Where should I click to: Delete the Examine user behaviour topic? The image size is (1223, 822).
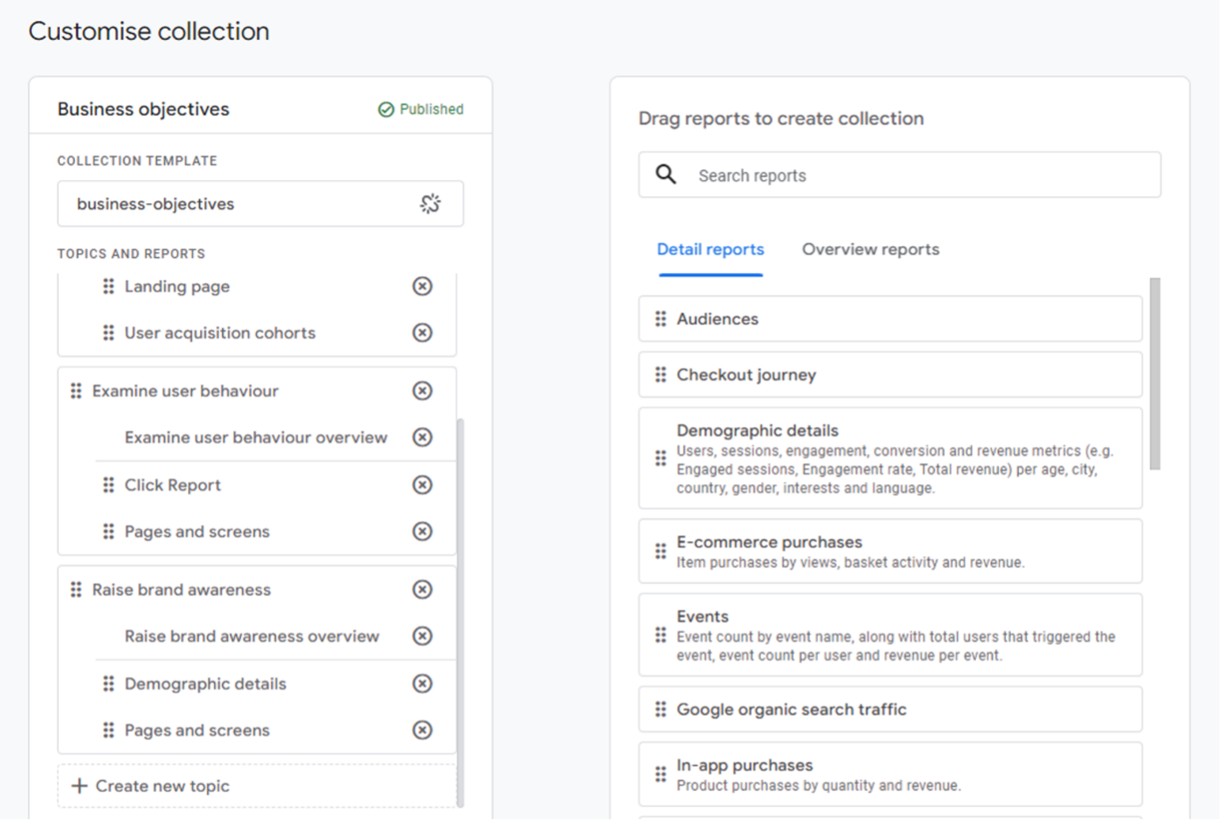[x=423, y=391]
